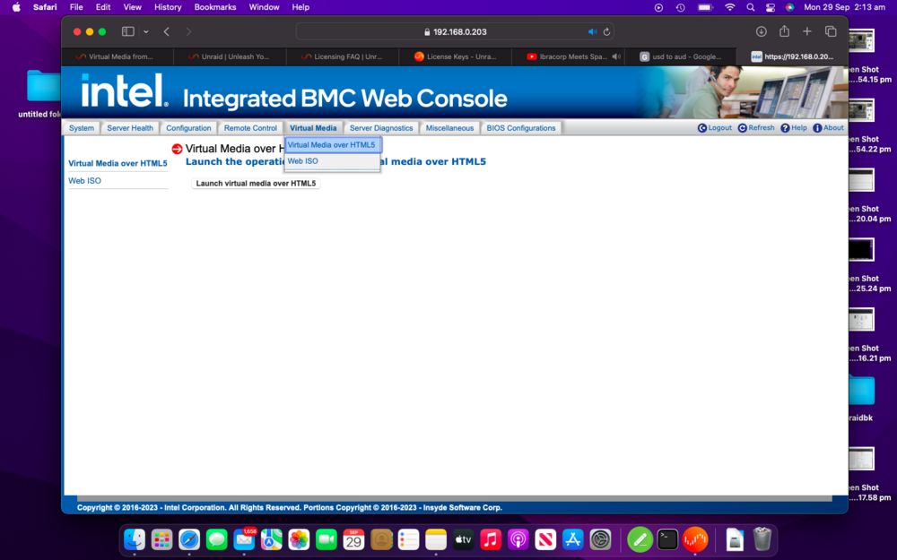The image size is (897, 560).
Task: Open the Safari Share button
Action: [784, 31]
